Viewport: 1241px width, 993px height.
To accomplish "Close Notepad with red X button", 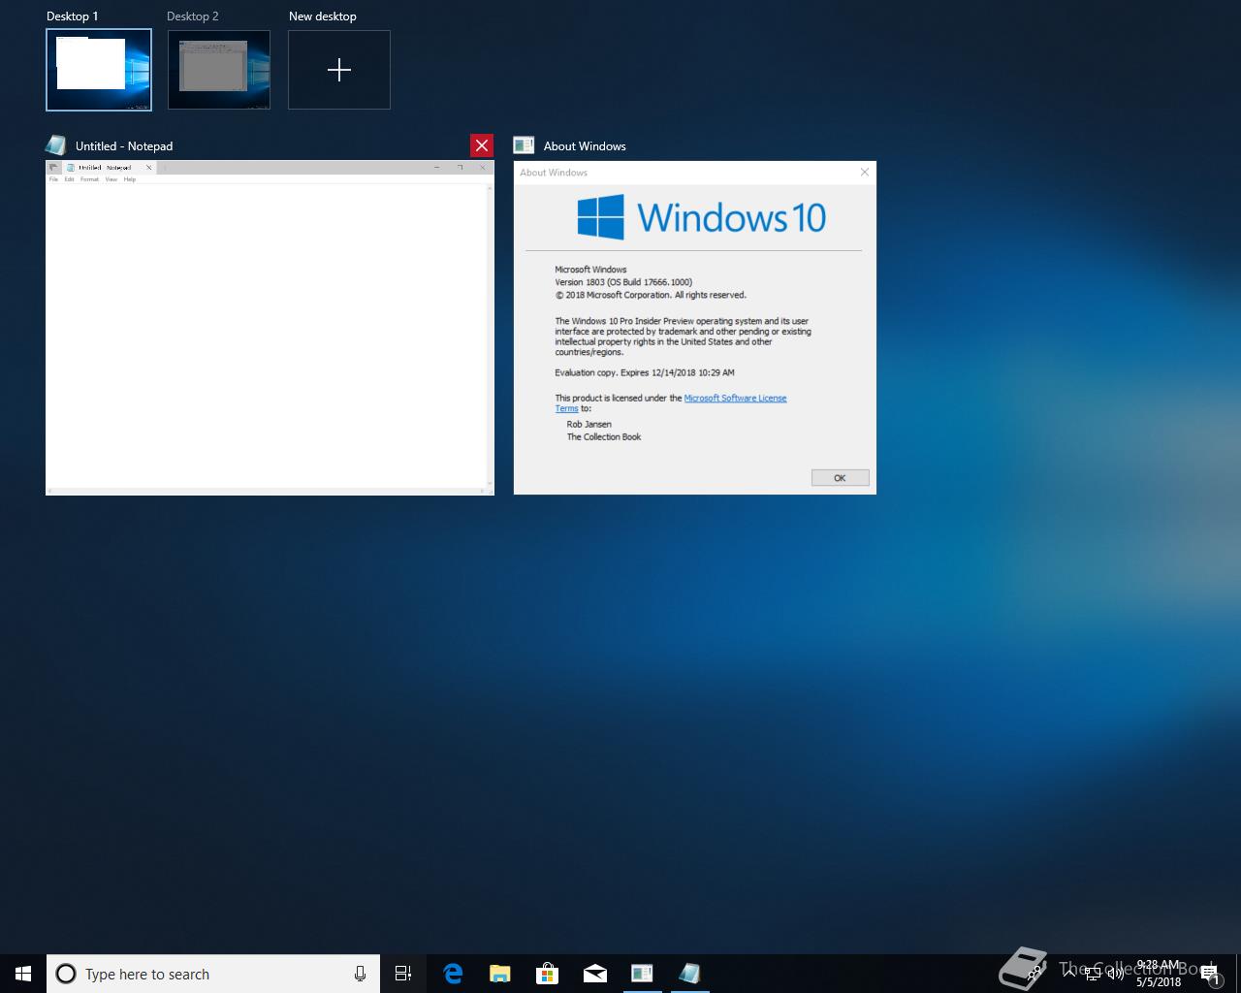I will tap(482, 145).
